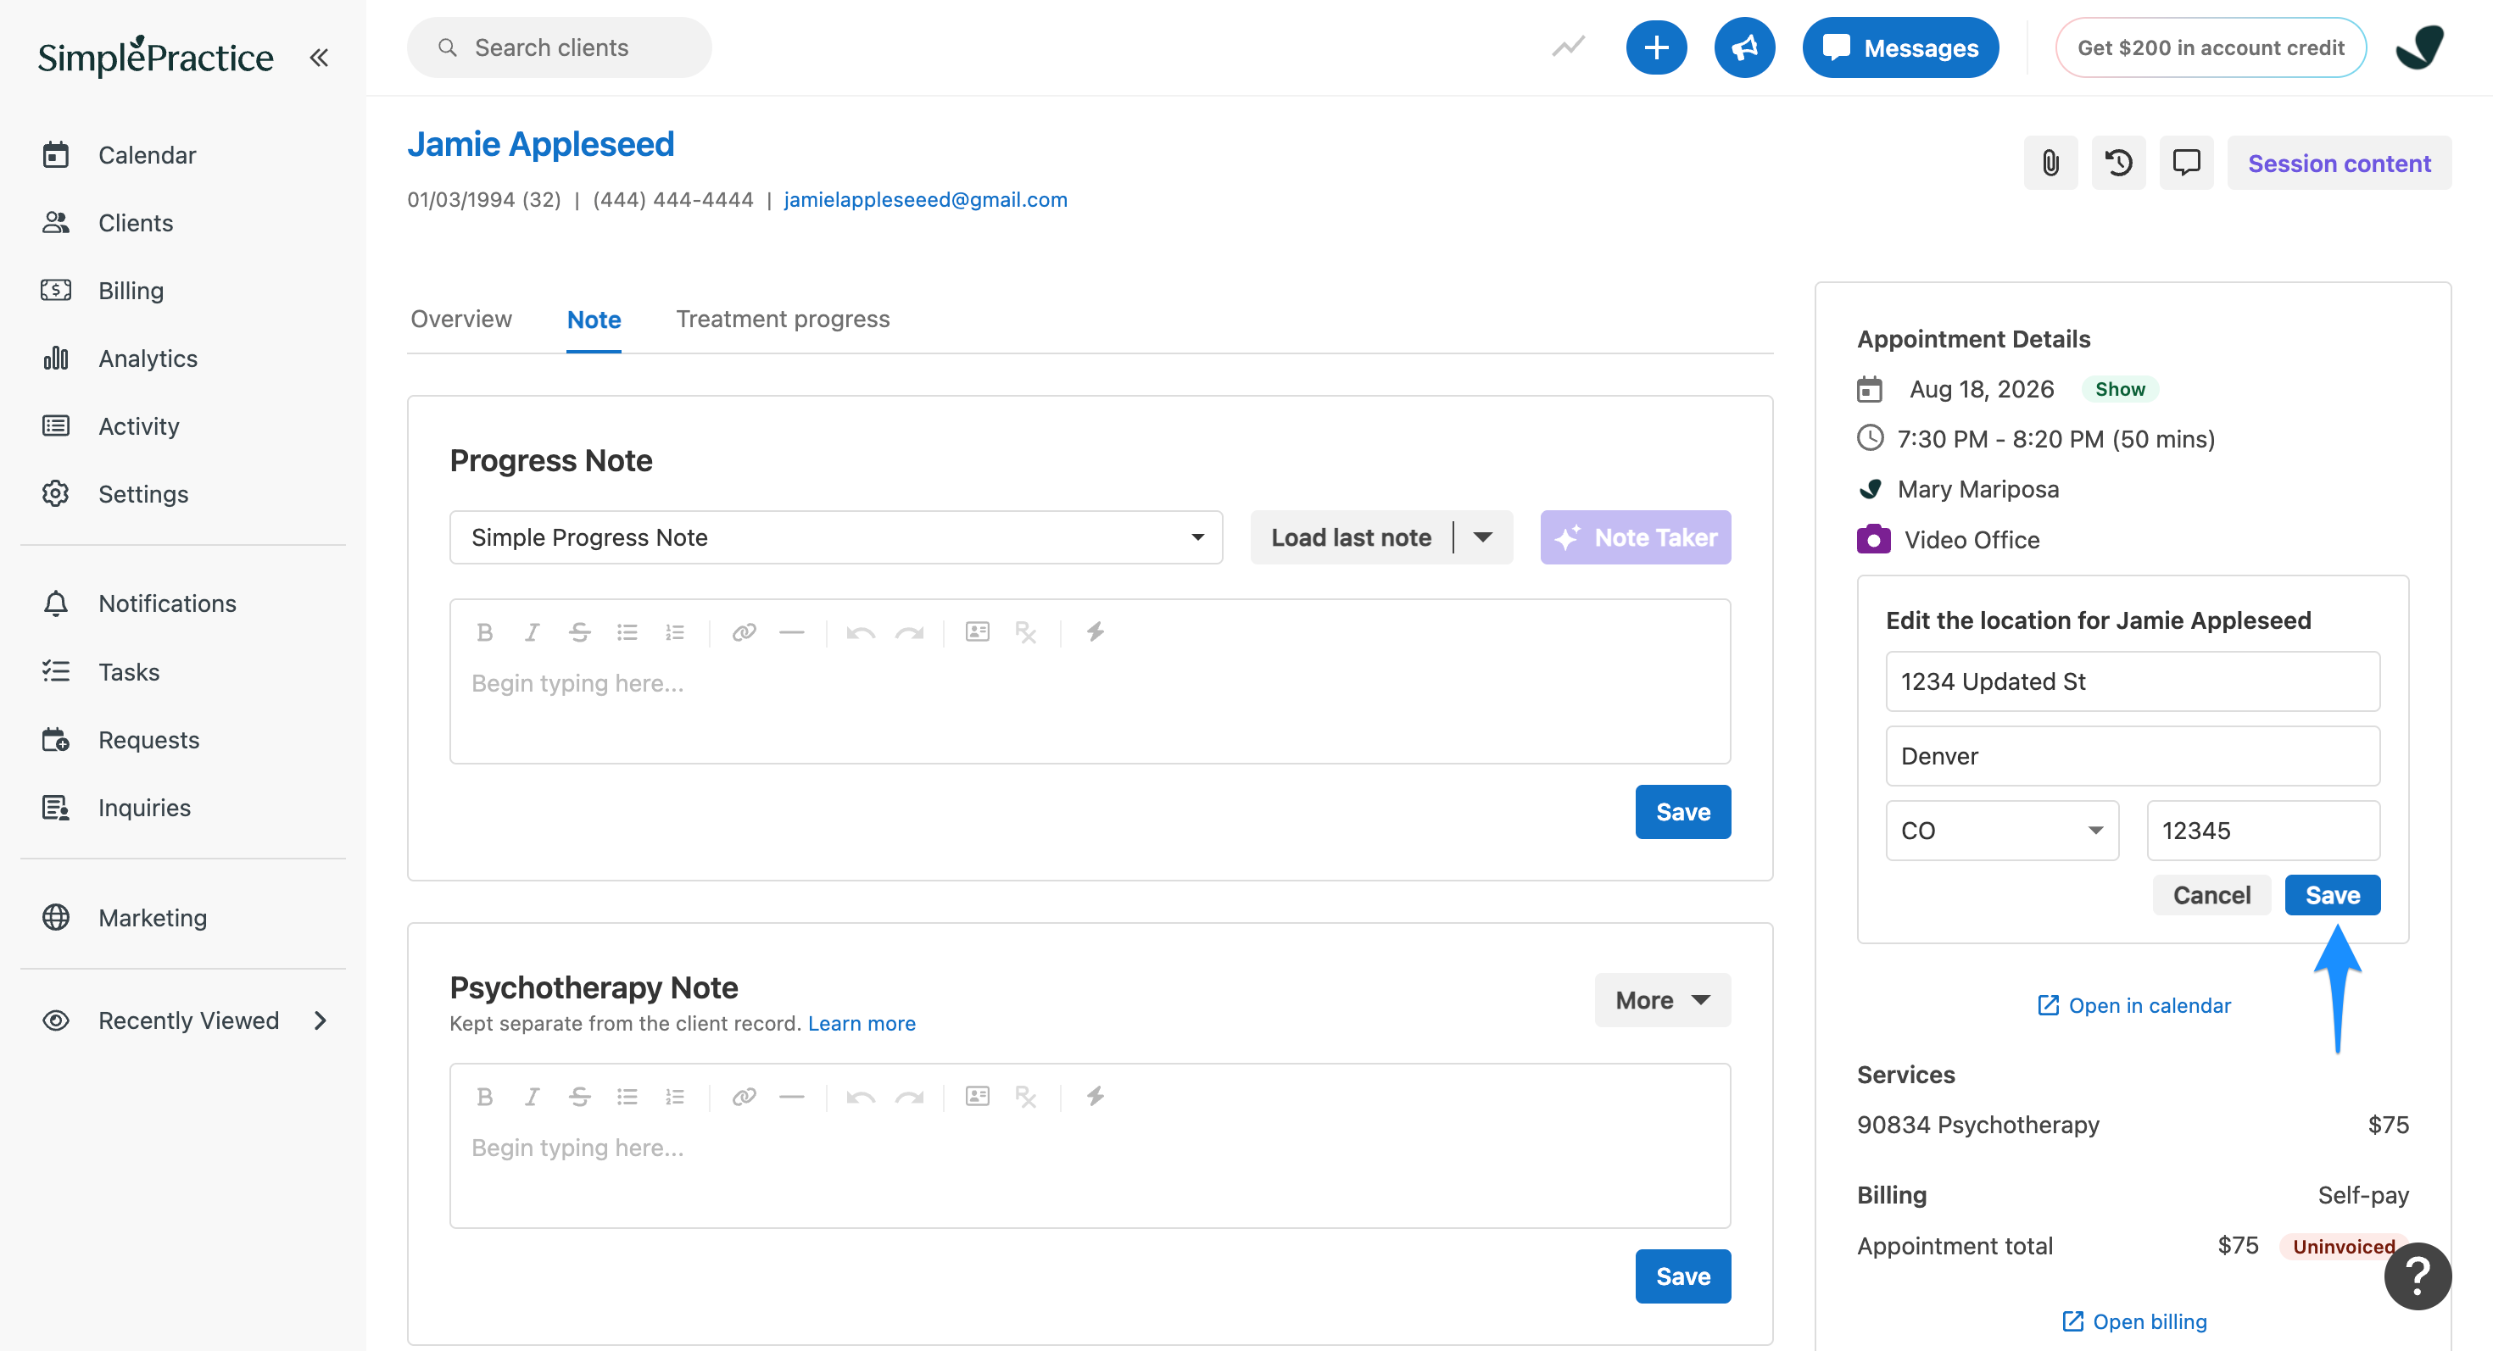This screenshot has height=1351, width=2493.
Task: Open the Tasks list
Action: [x=129, y=671]
